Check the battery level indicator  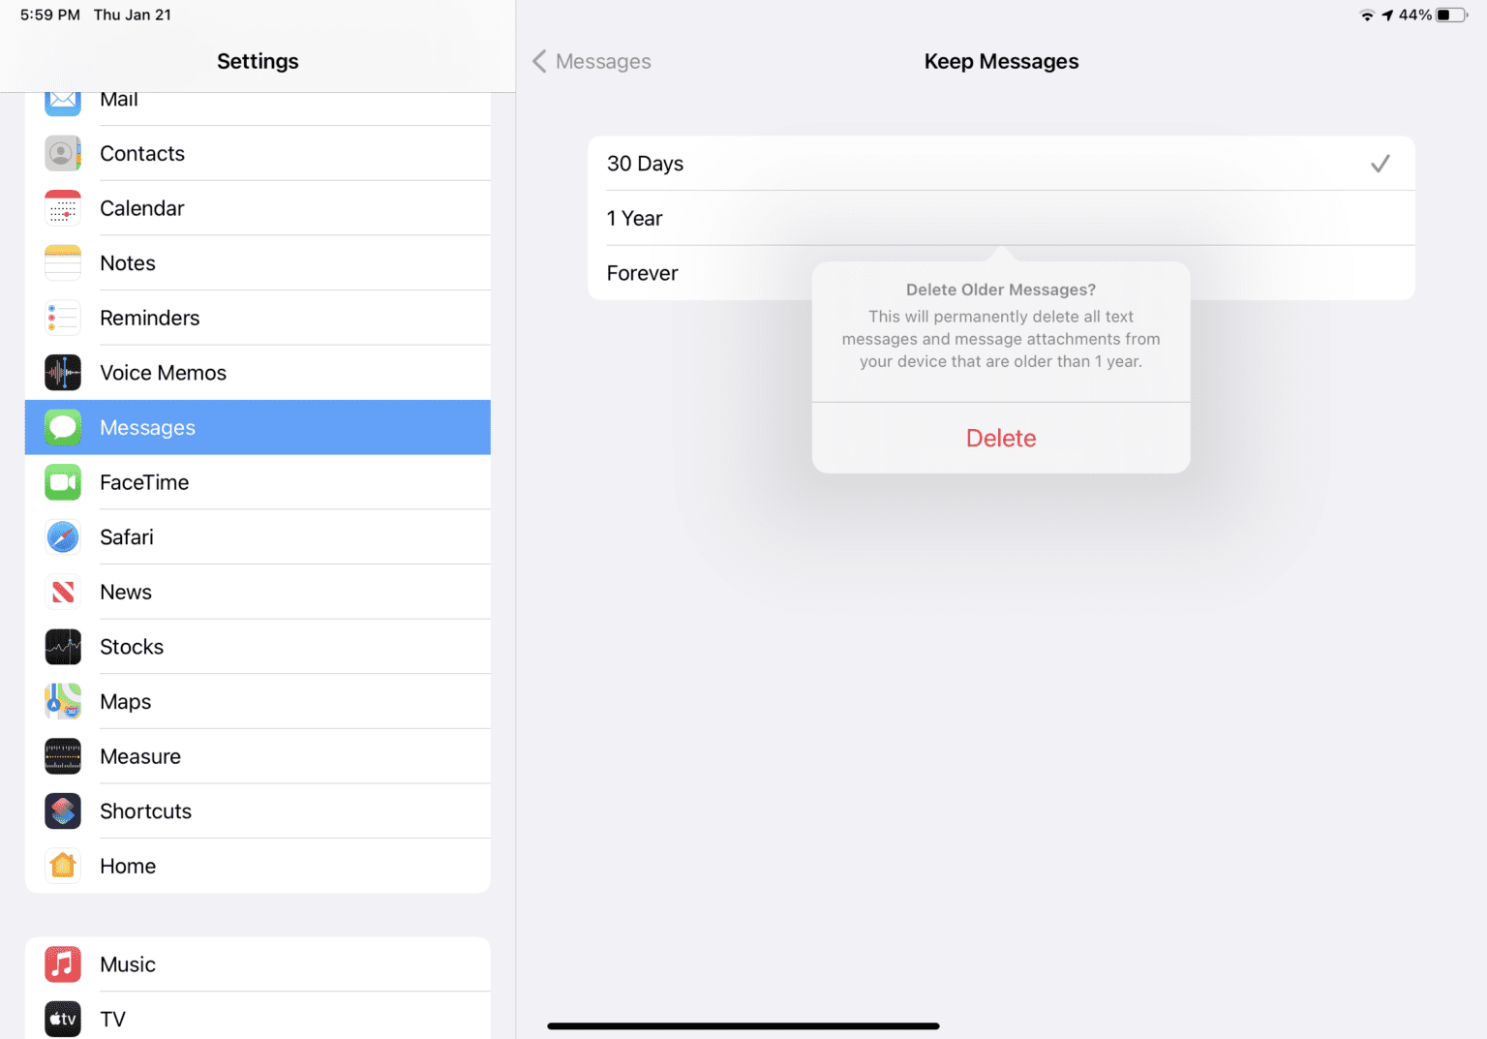(1449, 15)
